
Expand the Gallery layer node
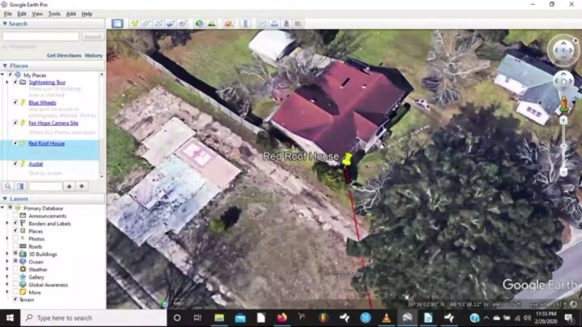pyautogui.click(x=7, y=277)
